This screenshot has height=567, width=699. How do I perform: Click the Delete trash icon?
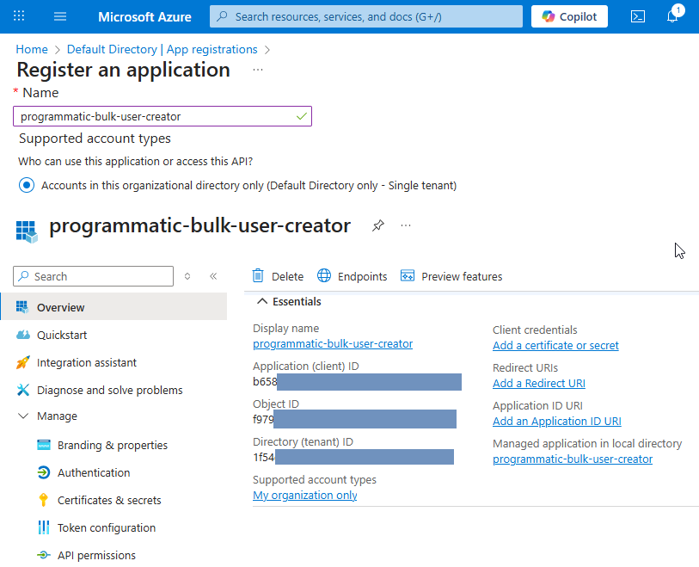tap(258, 276)
